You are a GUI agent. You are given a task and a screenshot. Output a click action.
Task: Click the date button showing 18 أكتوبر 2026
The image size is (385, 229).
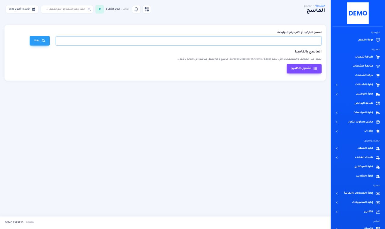22,9
